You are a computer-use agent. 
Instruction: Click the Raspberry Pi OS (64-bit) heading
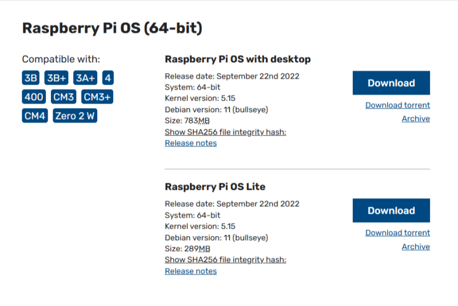point(112,29)
